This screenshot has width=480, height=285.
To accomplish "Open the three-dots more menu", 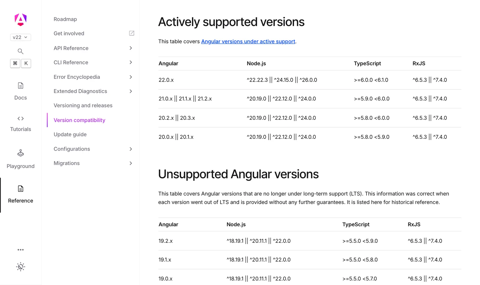I will tap(20, 250).
